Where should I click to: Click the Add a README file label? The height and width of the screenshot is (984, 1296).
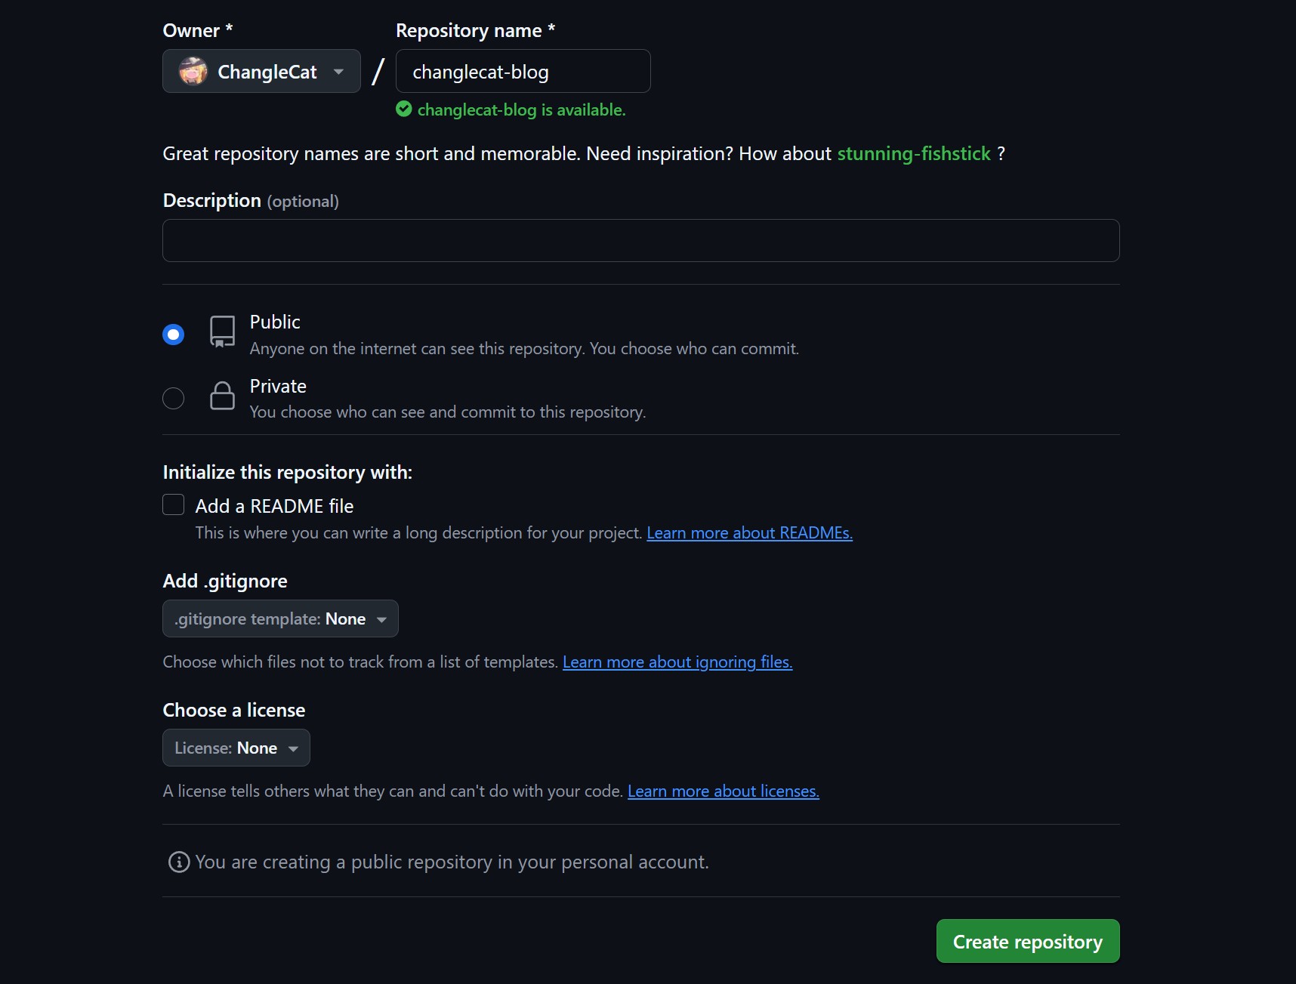(x=275, y=506)
